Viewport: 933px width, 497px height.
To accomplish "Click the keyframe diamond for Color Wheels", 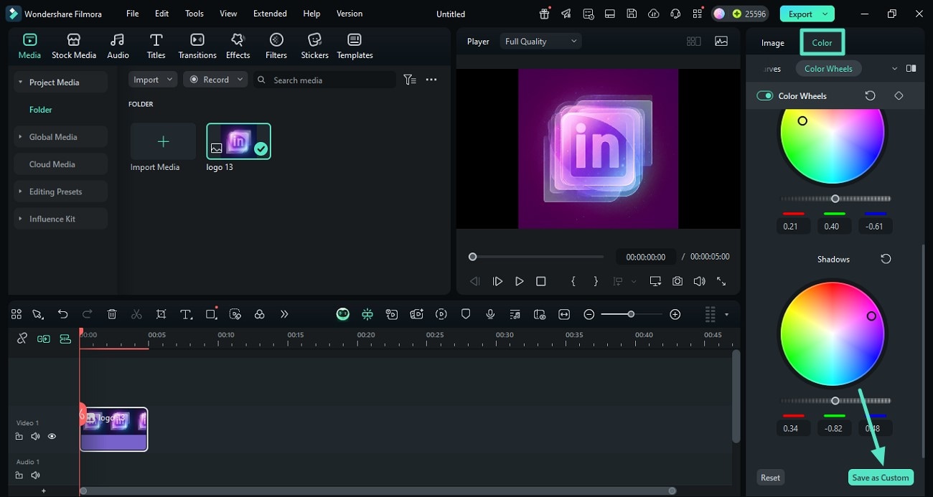I will click(x=899, y=95).
